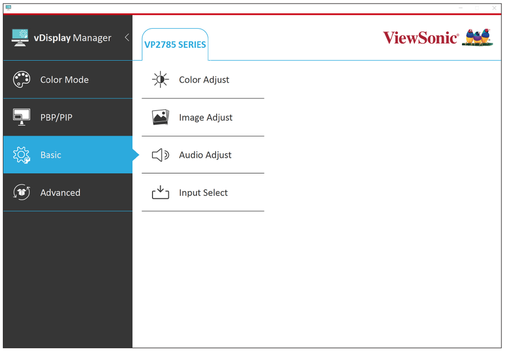Minimize the vDisplay Manager window
The height and width of the screenshot is (352, 505).
click(x=461, y=8)
